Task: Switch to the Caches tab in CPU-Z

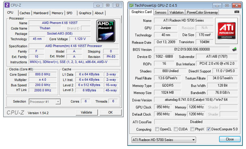Action: (25, 13)
